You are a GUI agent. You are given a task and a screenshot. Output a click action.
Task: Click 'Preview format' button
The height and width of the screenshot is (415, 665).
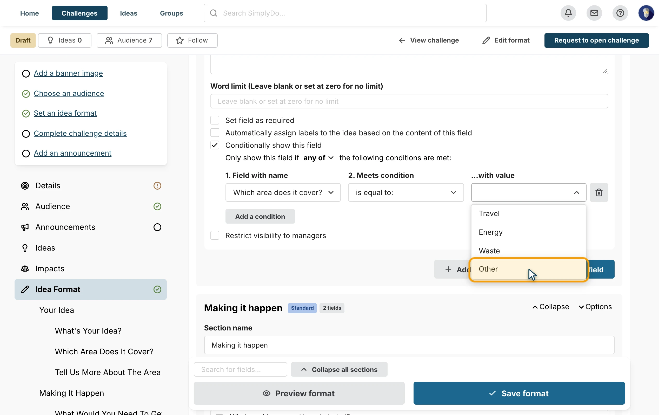[x=299, y=393]
